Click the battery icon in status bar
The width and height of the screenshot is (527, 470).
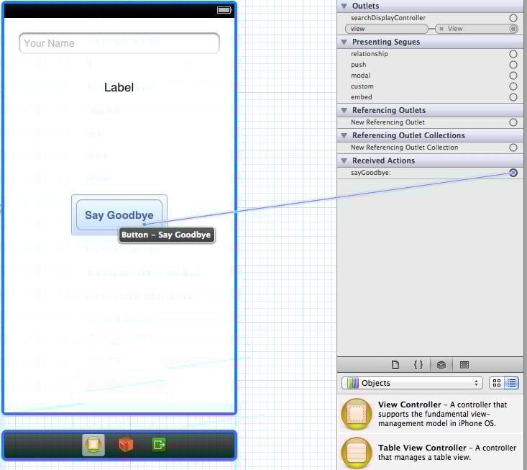click(224, 10)
